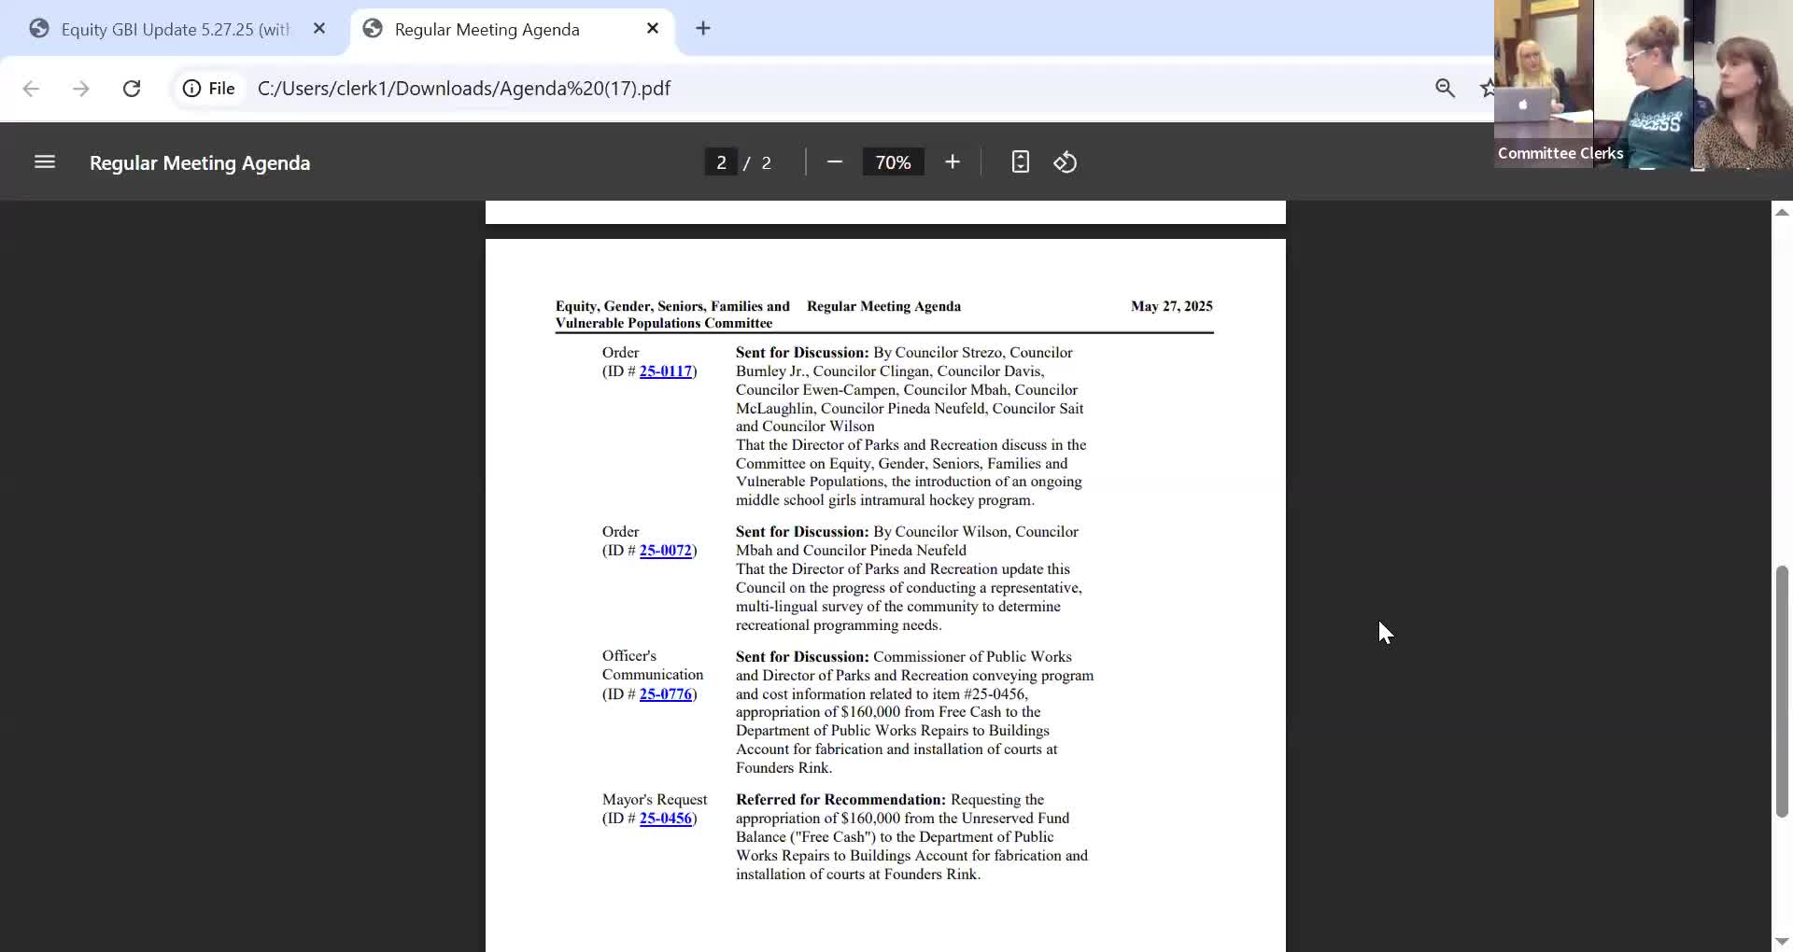Open agenda item link 25-0117
The image size is (1793, 952).
coord(665,371)
